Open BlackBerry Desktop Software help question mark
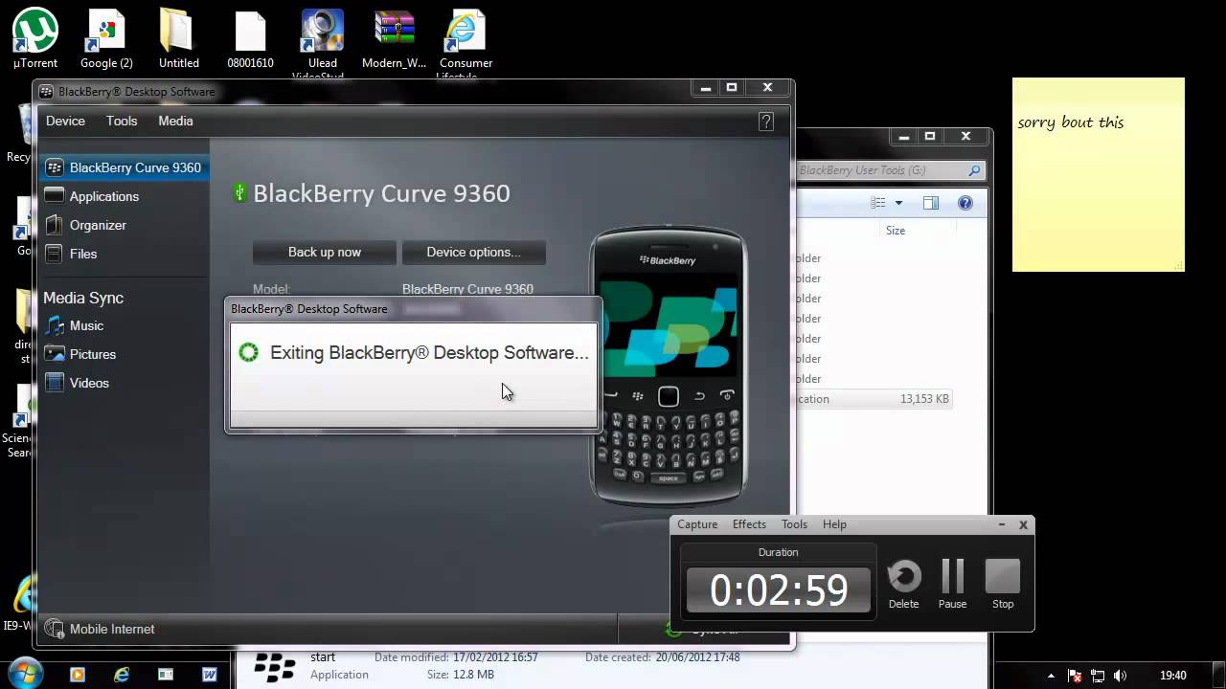The width and height of the screenshot is (1226, 689). (x=766, y=122)
